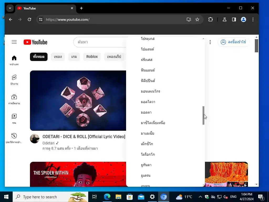This screenshot has height=202, width=269.
Task: Click the YouTube logo
Action: 35,42
